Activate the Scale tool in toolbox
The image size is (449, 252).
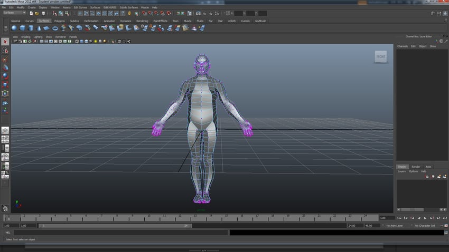5,85
